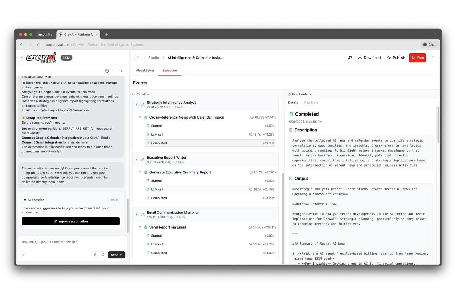Click the Executive Report Writer agent icon
This screenshot has height=304, width=456.
(x=143, y=160)
